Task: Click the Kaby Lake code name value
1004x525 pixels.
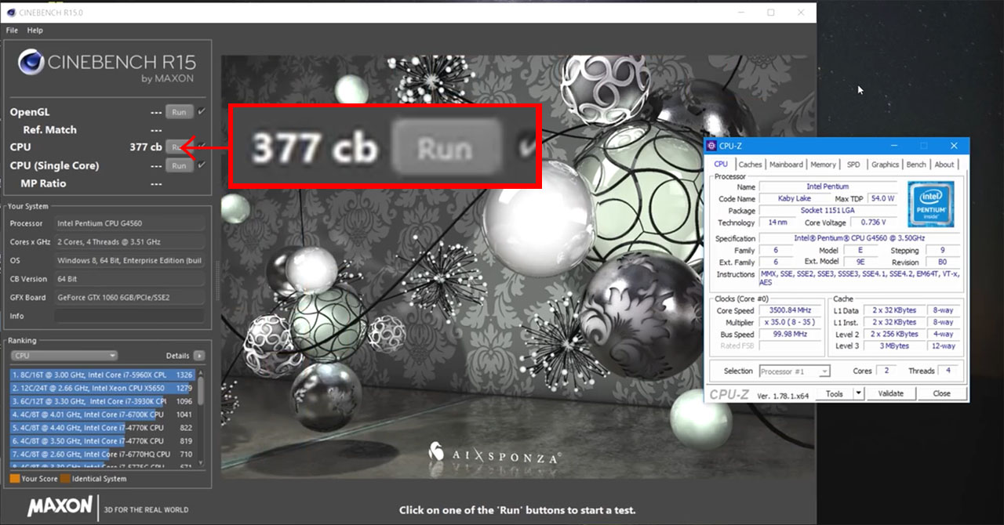Action: pos(795,199)
